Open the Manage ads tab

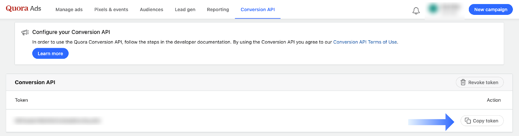click(69, 10)
